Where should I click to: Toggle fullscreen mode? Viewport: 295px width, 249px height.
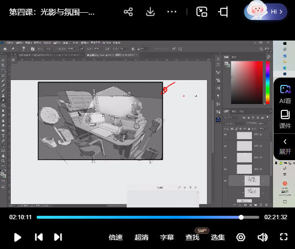click(x=283, y=237)
